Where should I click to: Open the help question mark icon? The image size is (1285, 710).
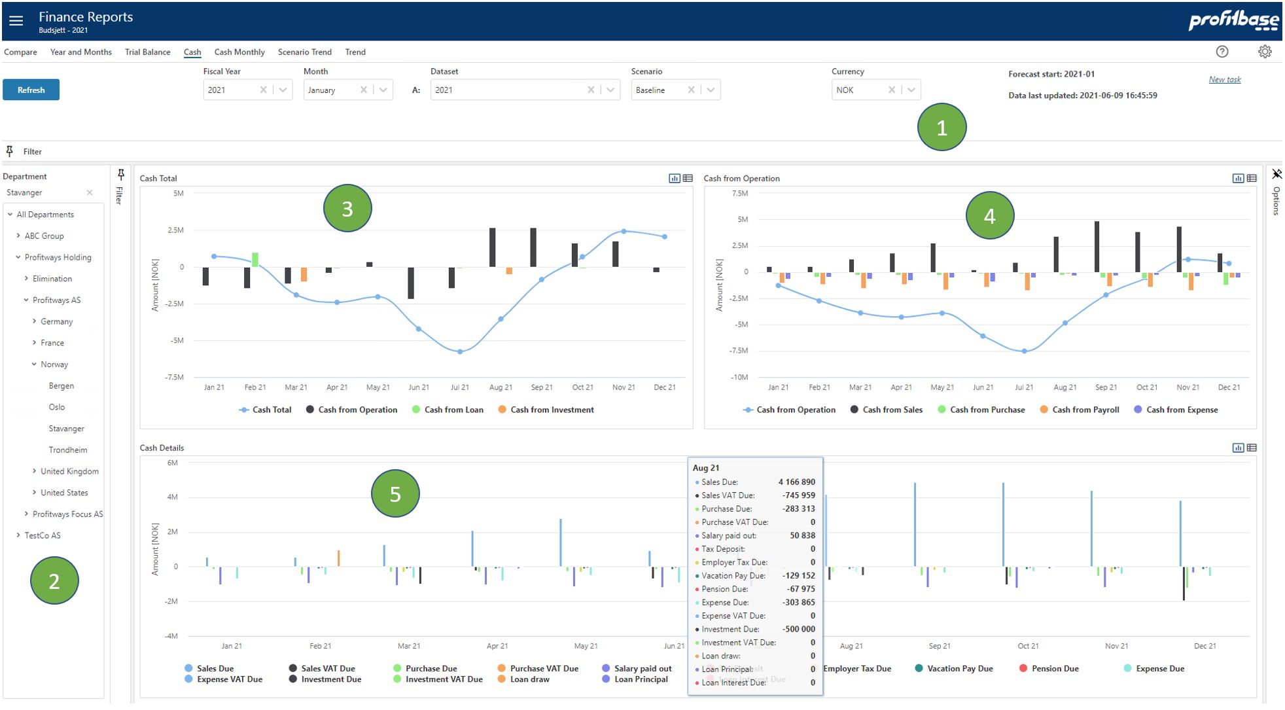coord(1222,52)
